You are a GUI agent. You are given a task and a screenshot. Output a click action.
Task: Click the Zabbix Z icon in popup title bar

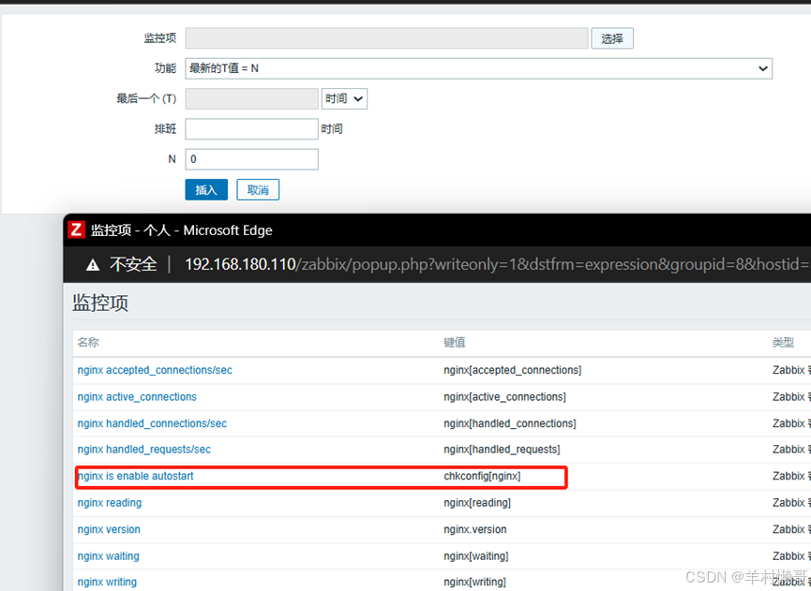pyautogui.click(x=76, y=229)
